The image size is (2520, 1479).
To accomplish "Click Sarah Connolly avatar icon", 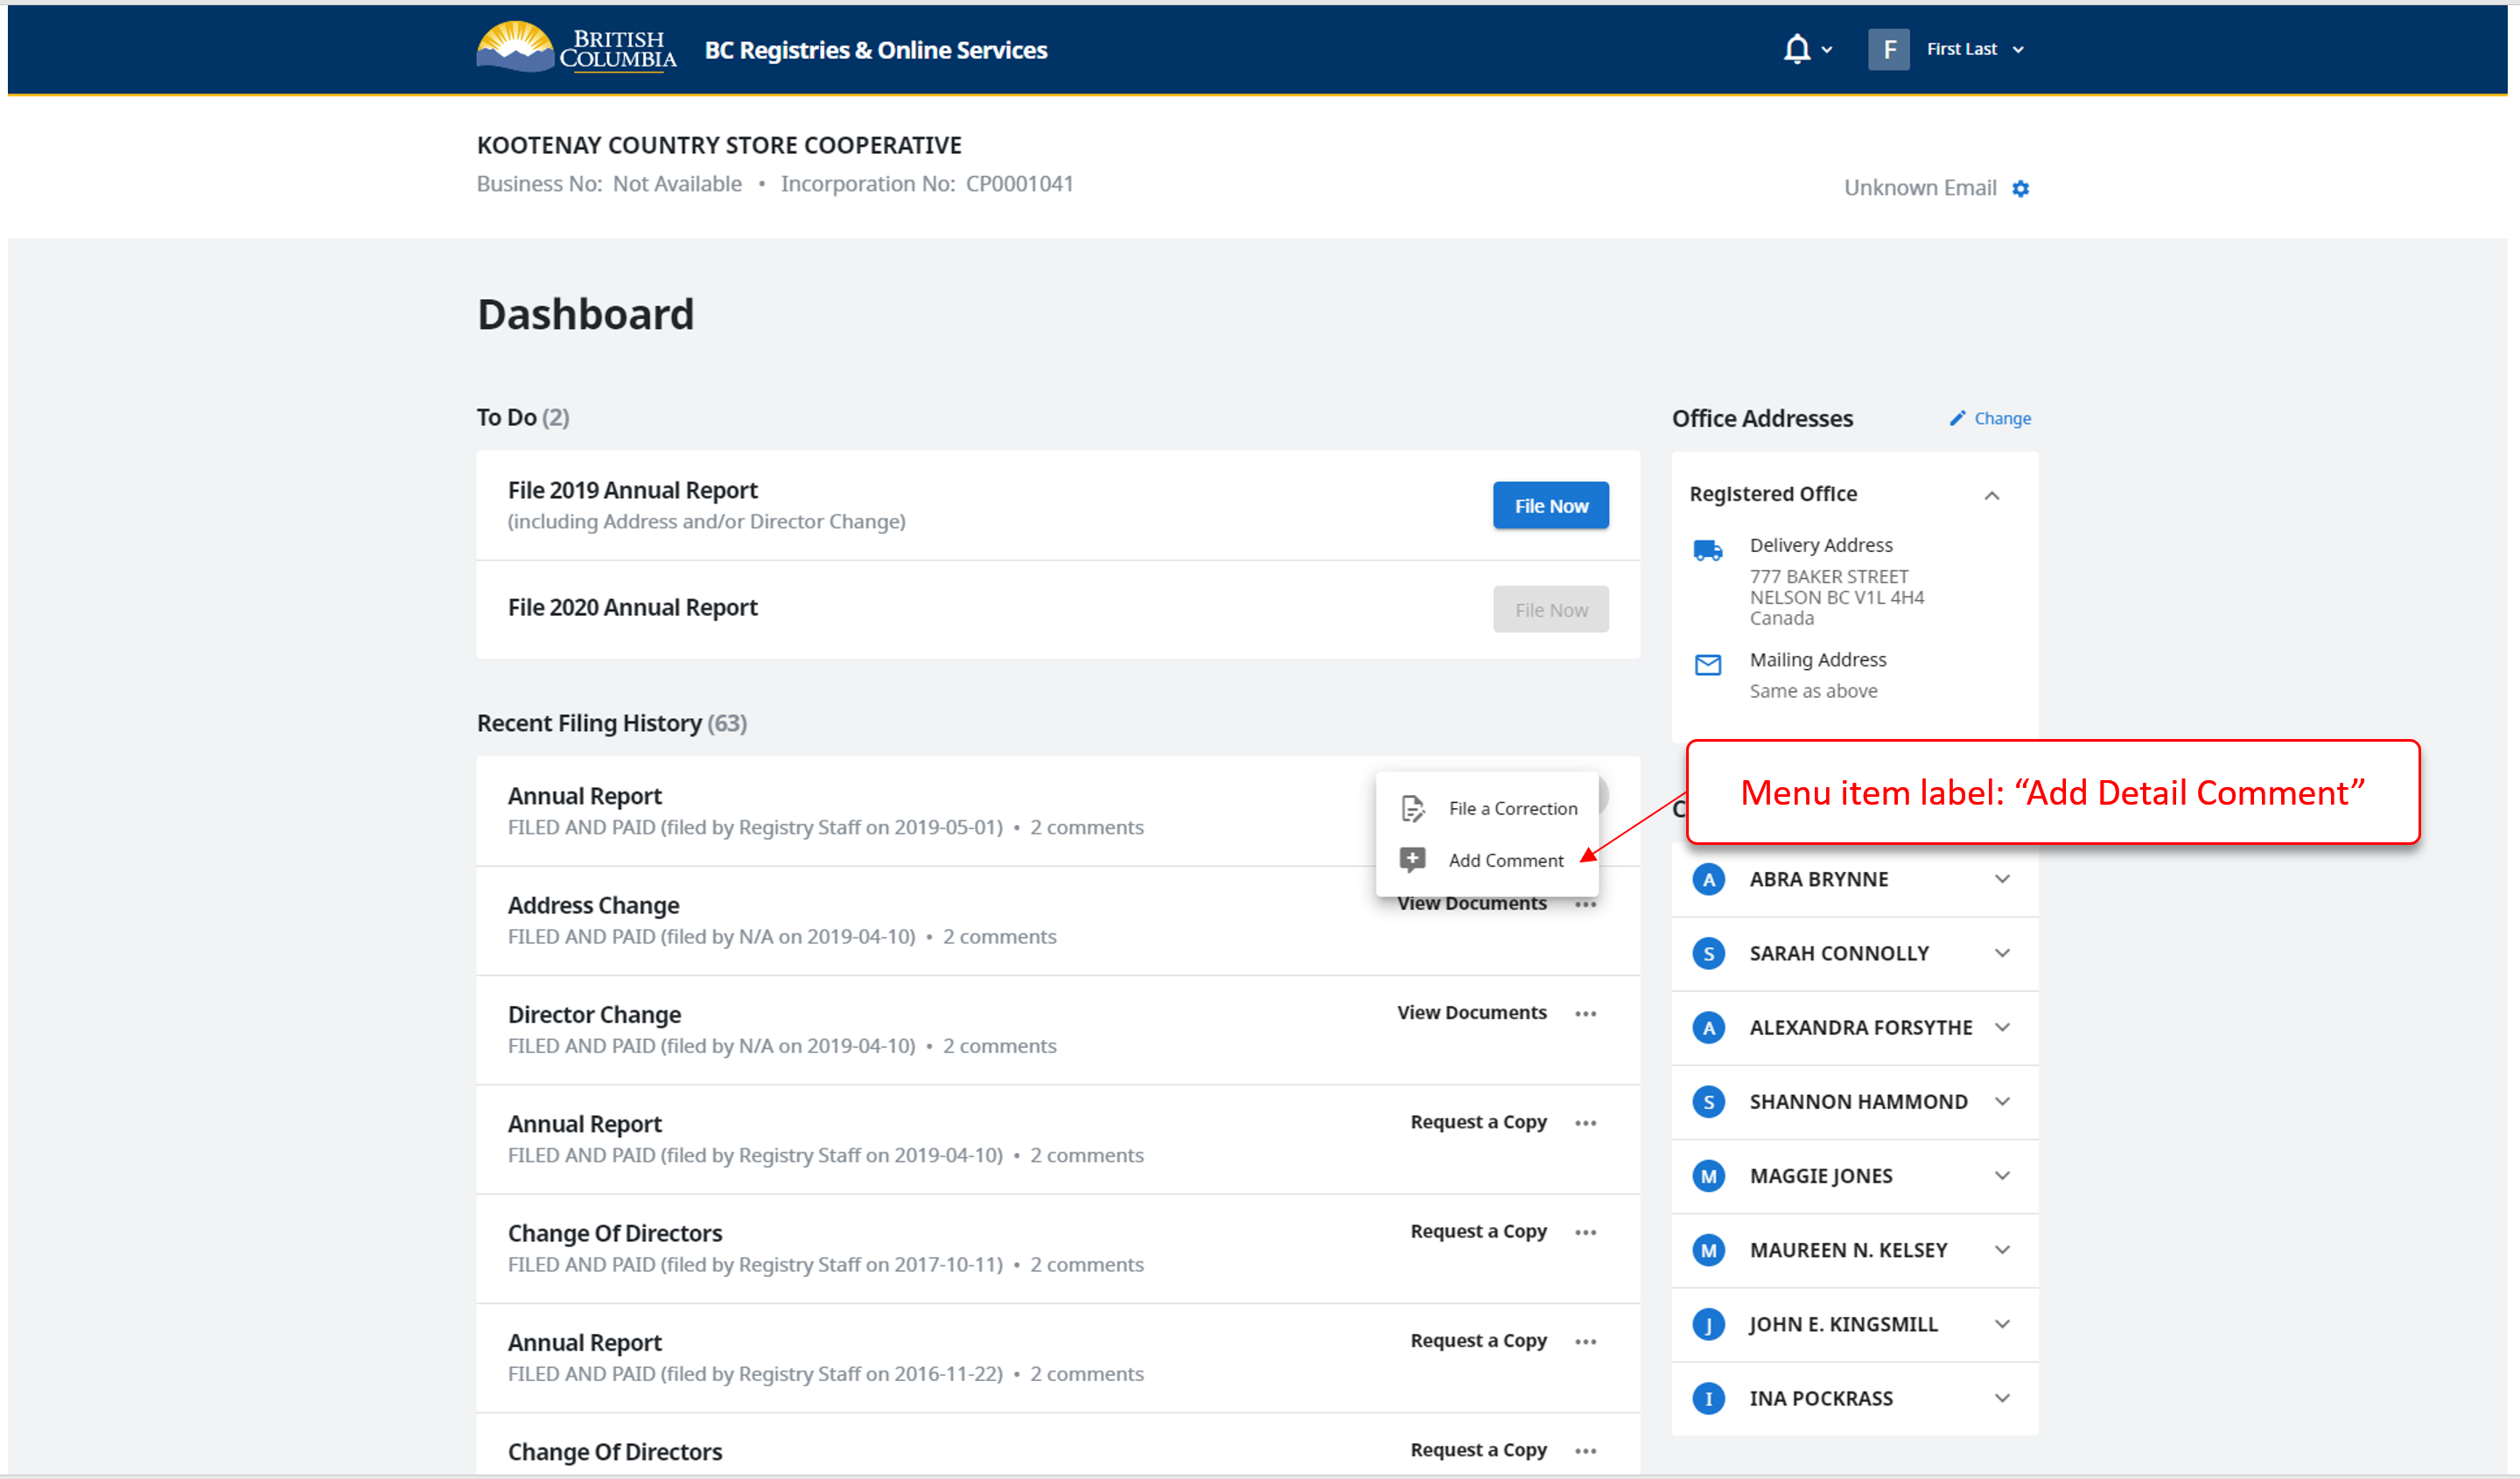I will point(1708,953).
